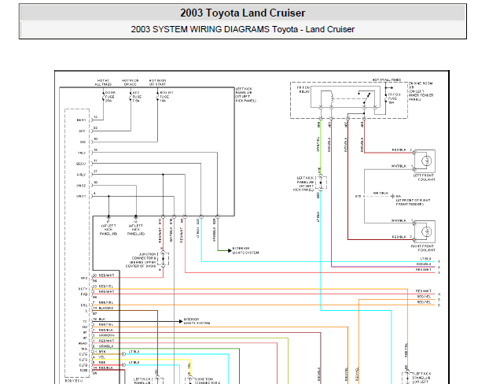The image size is (478, 384).
Task: Click the ground symbol near right front fender note
Action: [x=392, y=196]
